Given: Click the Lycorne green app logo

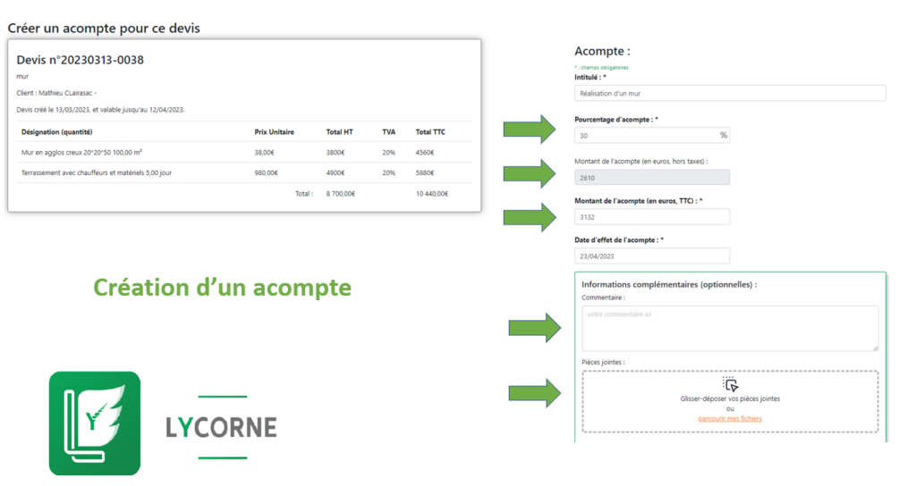Looking at the screenshot, I should [x=95, y=423].
